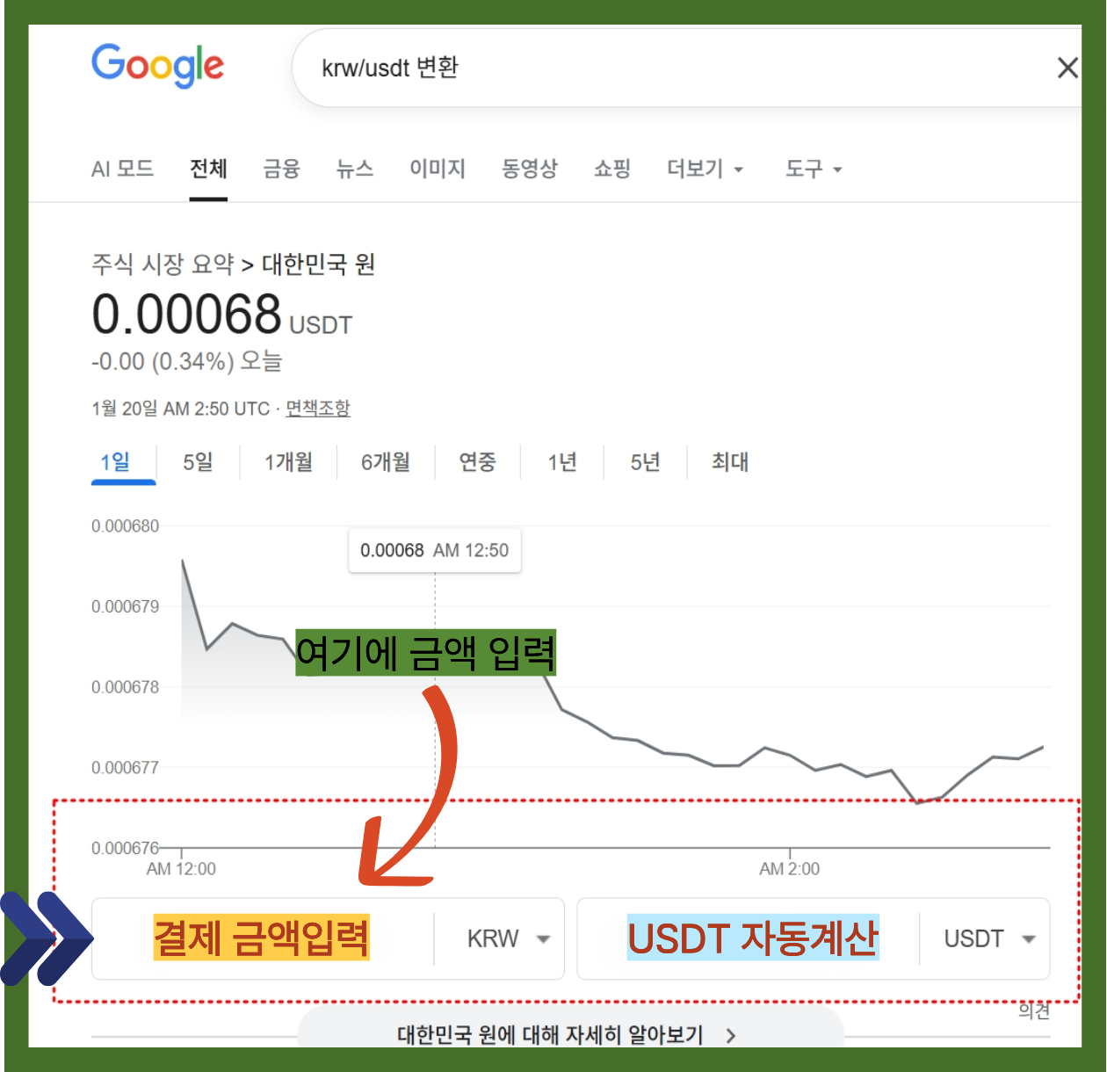Select the 이미지 search tab
This screenshot has height=1072, width=1107.
[437, 169]
